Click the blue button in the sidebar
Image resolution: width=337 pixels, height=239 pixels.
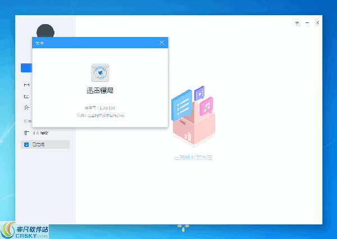pos(26,68)
